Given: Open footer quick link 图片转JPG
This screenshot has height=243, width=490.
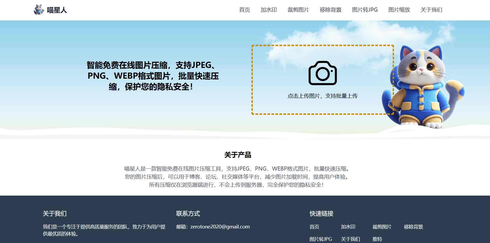Looking at the screenshot, I should [321, 239].
